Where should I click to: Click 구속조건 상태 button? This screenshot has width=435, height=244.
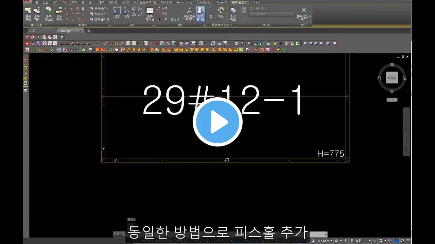(169, 19)
